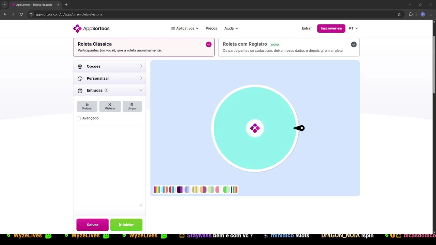
Task: Open the tab search dropdown arrow
Action: click(4, 5)
